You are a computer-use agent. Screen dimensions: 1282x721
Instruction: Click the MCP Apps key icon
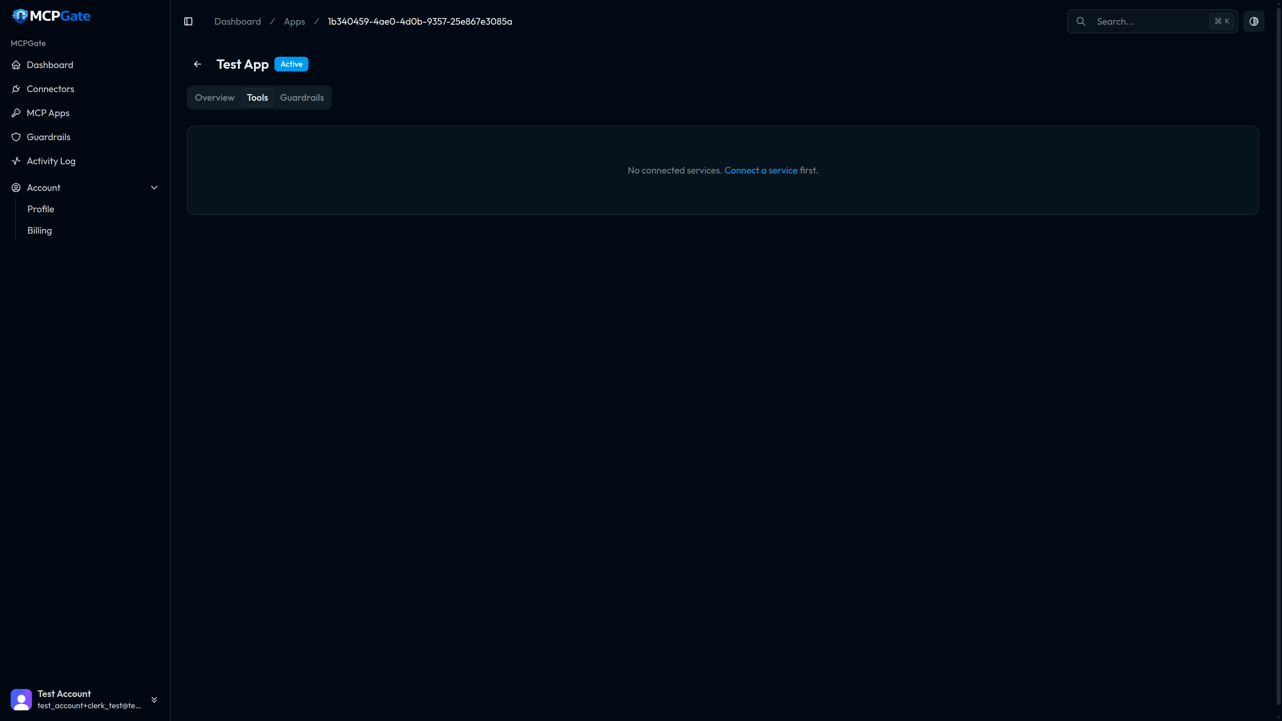(16, 113)
